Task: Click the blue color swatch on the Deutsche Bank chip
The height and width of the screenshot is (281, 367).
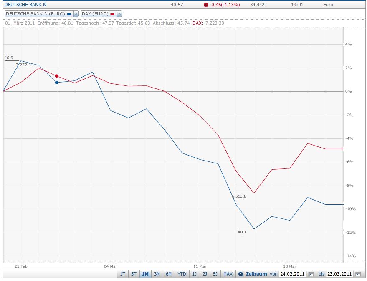Action: pyautogui.click(x=68, y=13)
